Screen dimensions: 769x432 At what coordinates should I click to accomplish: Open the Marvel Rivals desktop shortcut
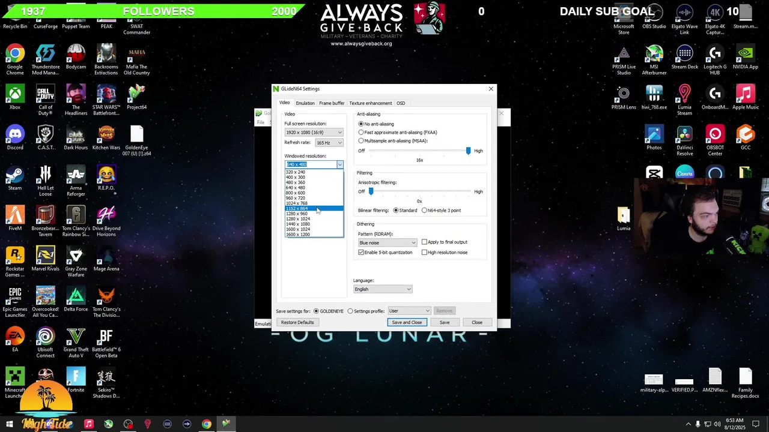(x=46, y=259)
